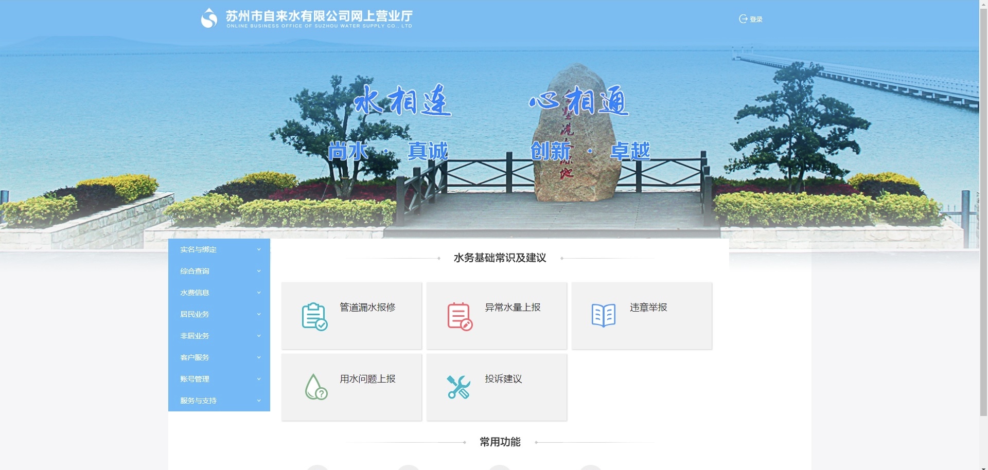Click the clipboard icon for 管道漏水报修
The width and height of the screenshot is (988, 470).
pyautogui.click(x=314, y=316)
